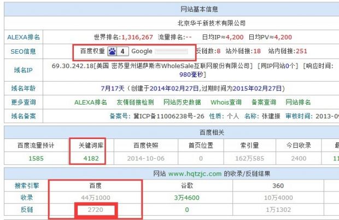Click the Google PageRank bar
The height and width of the screenshot is (220, 339).
tap(172, 51)
